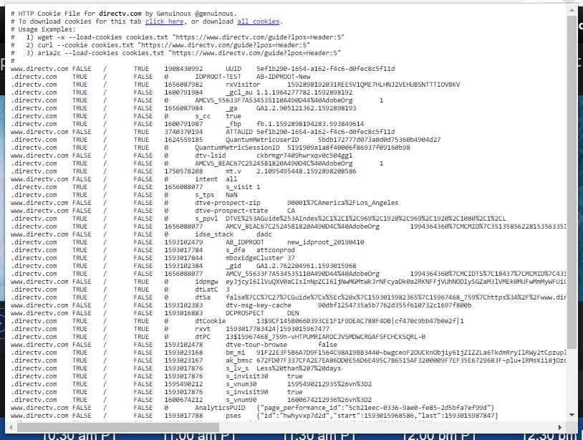583x440 pixels.
Task: Click the 'QuantumMetricSessionID' cookie name
Action: (237, 148)
